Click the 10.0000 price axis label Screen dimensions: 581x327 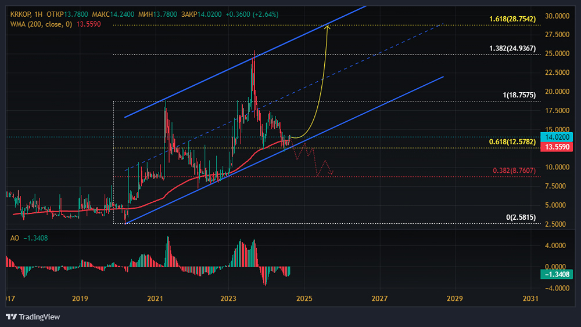click(557, 167)
